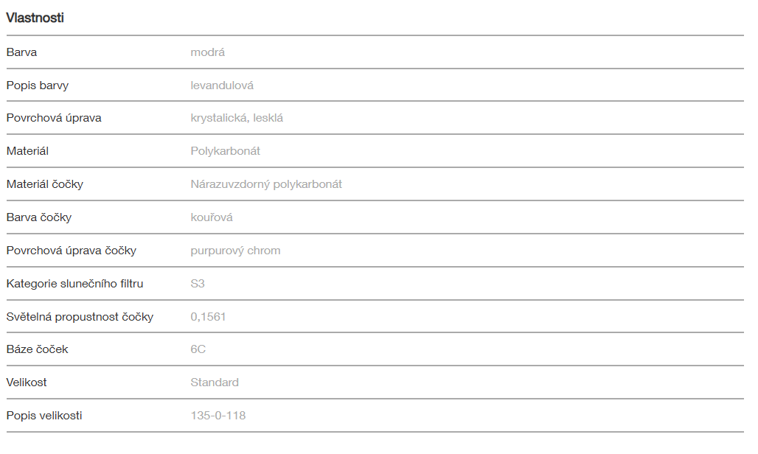The height and width of the screenshot is (454, 758).
Task: Click the 0,1561 light transmission value
Action: pyautogui.click(x=208, y=317)
